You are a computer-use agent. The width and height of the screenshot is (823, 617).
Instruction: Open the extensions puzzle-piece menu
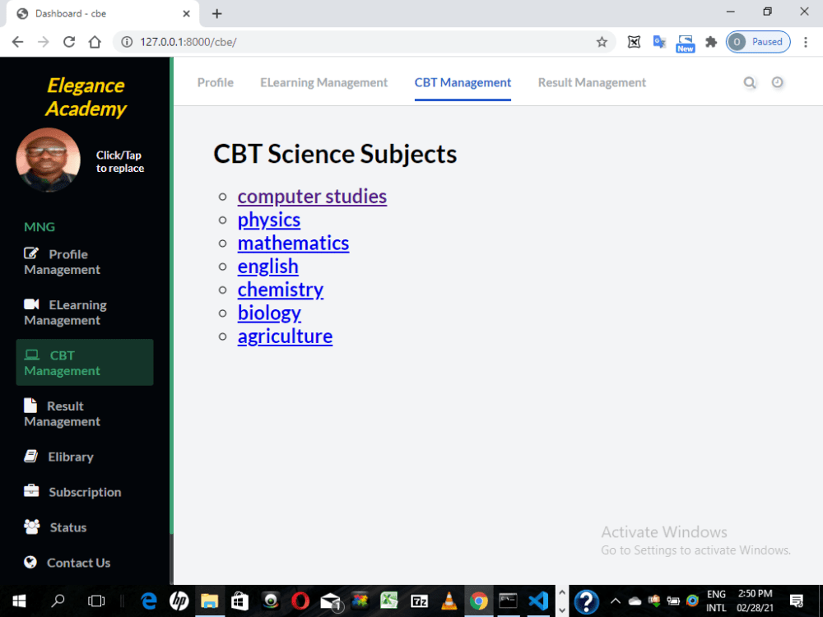click(711, 41)
